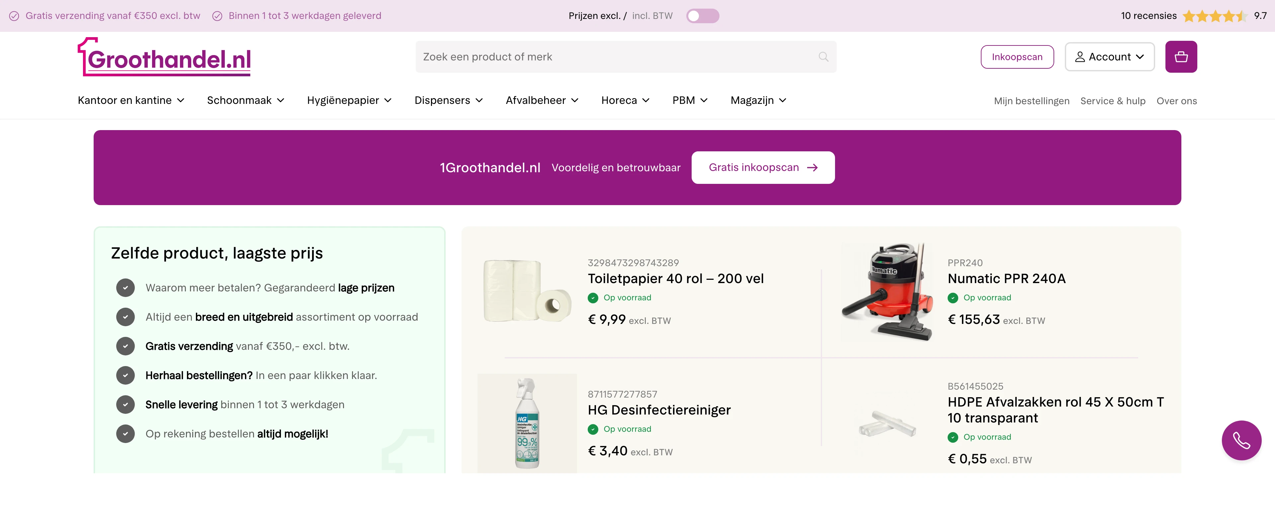
Task: Click the Op voorraad badge for HG Desinfectiereiniger
Action: tap(619, 429)
